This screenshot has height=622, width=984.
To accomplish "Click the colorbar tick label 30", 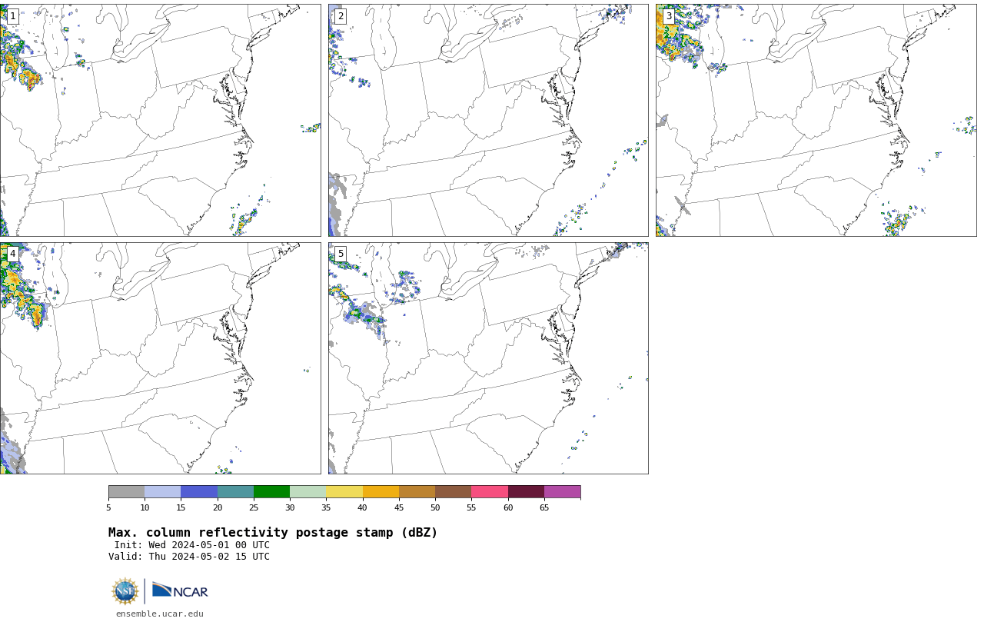I will click(x=290, y=507).
